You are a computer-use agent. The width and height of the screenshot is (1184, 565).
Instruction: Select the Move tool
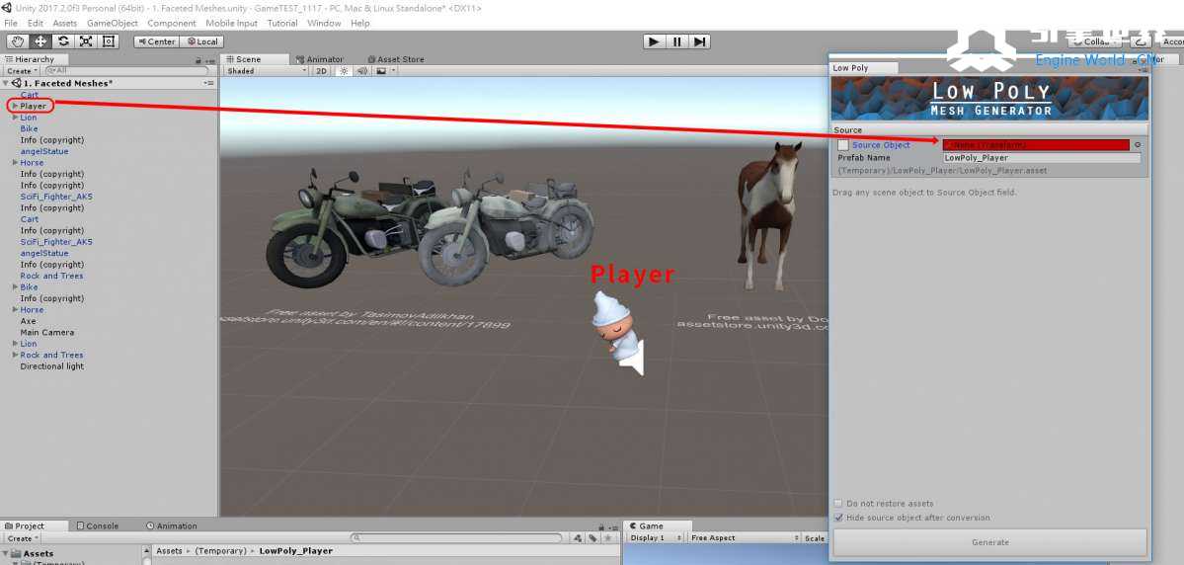40,41
